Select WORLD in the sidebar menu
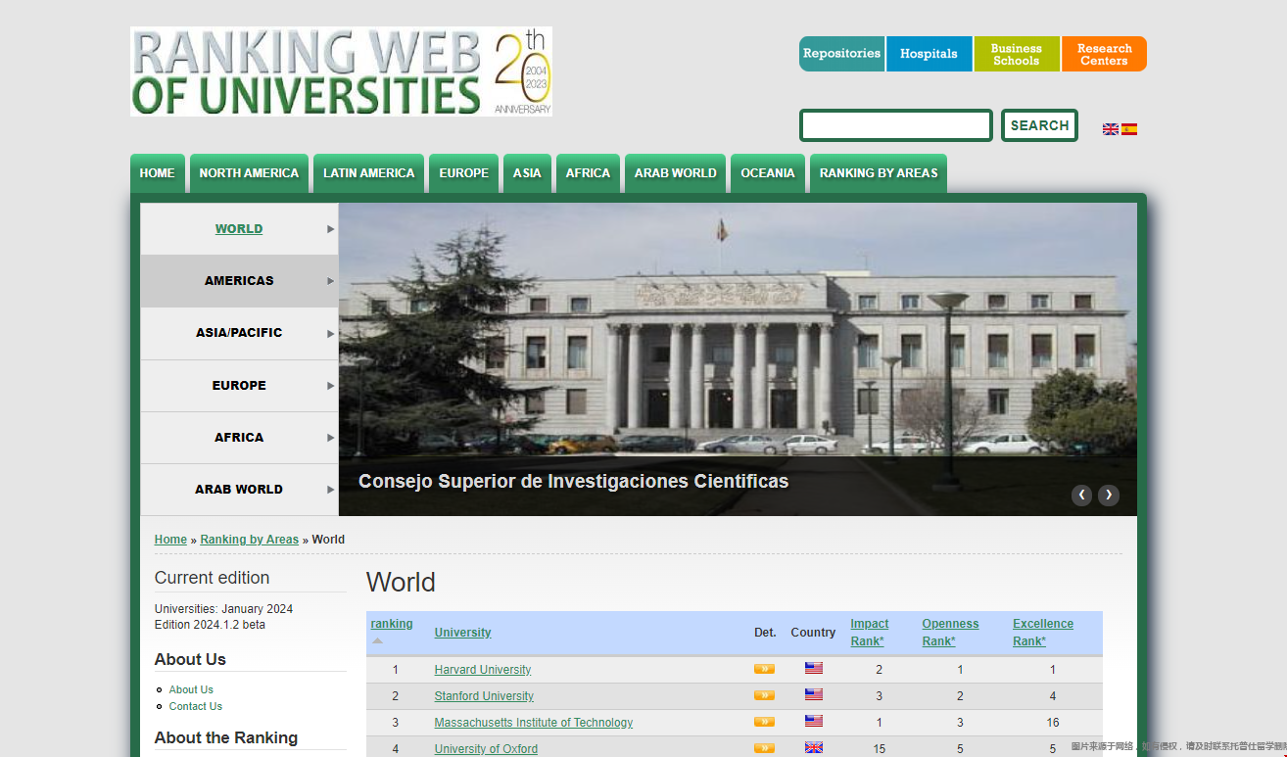The image size is (1287, 757). (x=239, y=229)
